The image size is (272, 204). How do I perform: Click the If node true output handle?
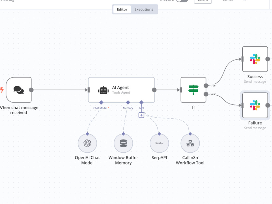[x=206, y=86]
